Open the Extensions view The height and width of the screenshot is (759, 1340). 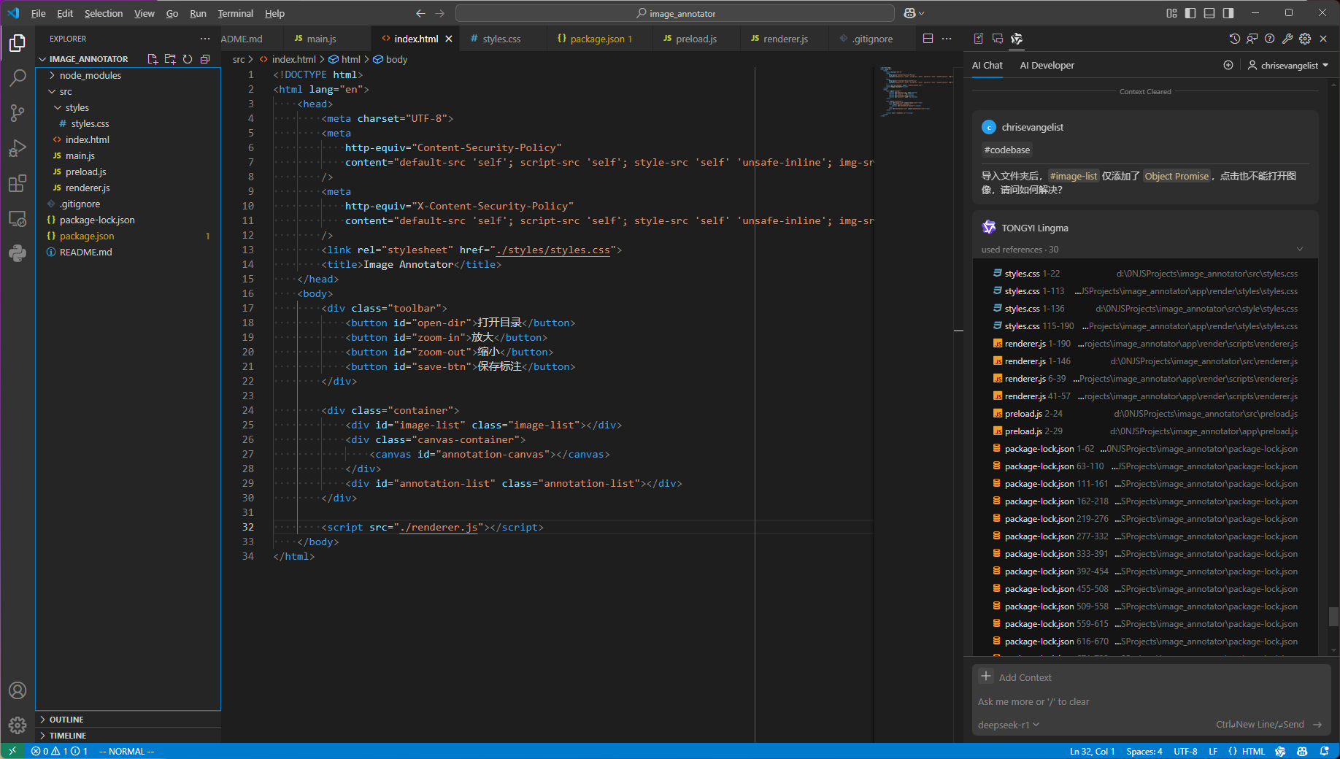(18, 183)
